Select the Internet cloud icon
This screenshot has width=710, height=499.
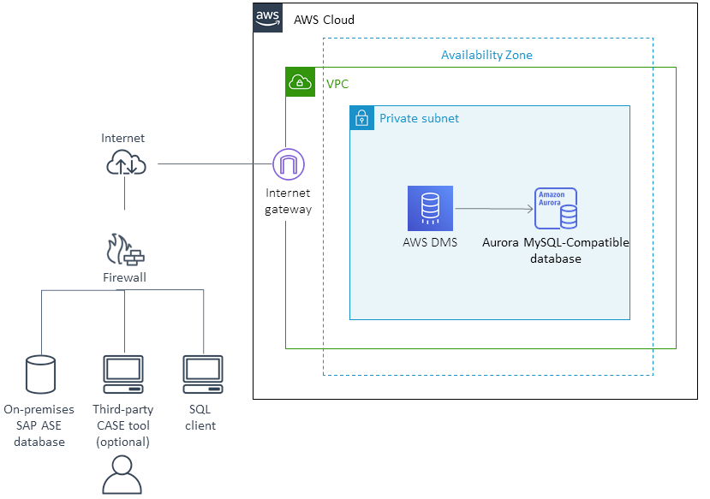pos(126,163)
